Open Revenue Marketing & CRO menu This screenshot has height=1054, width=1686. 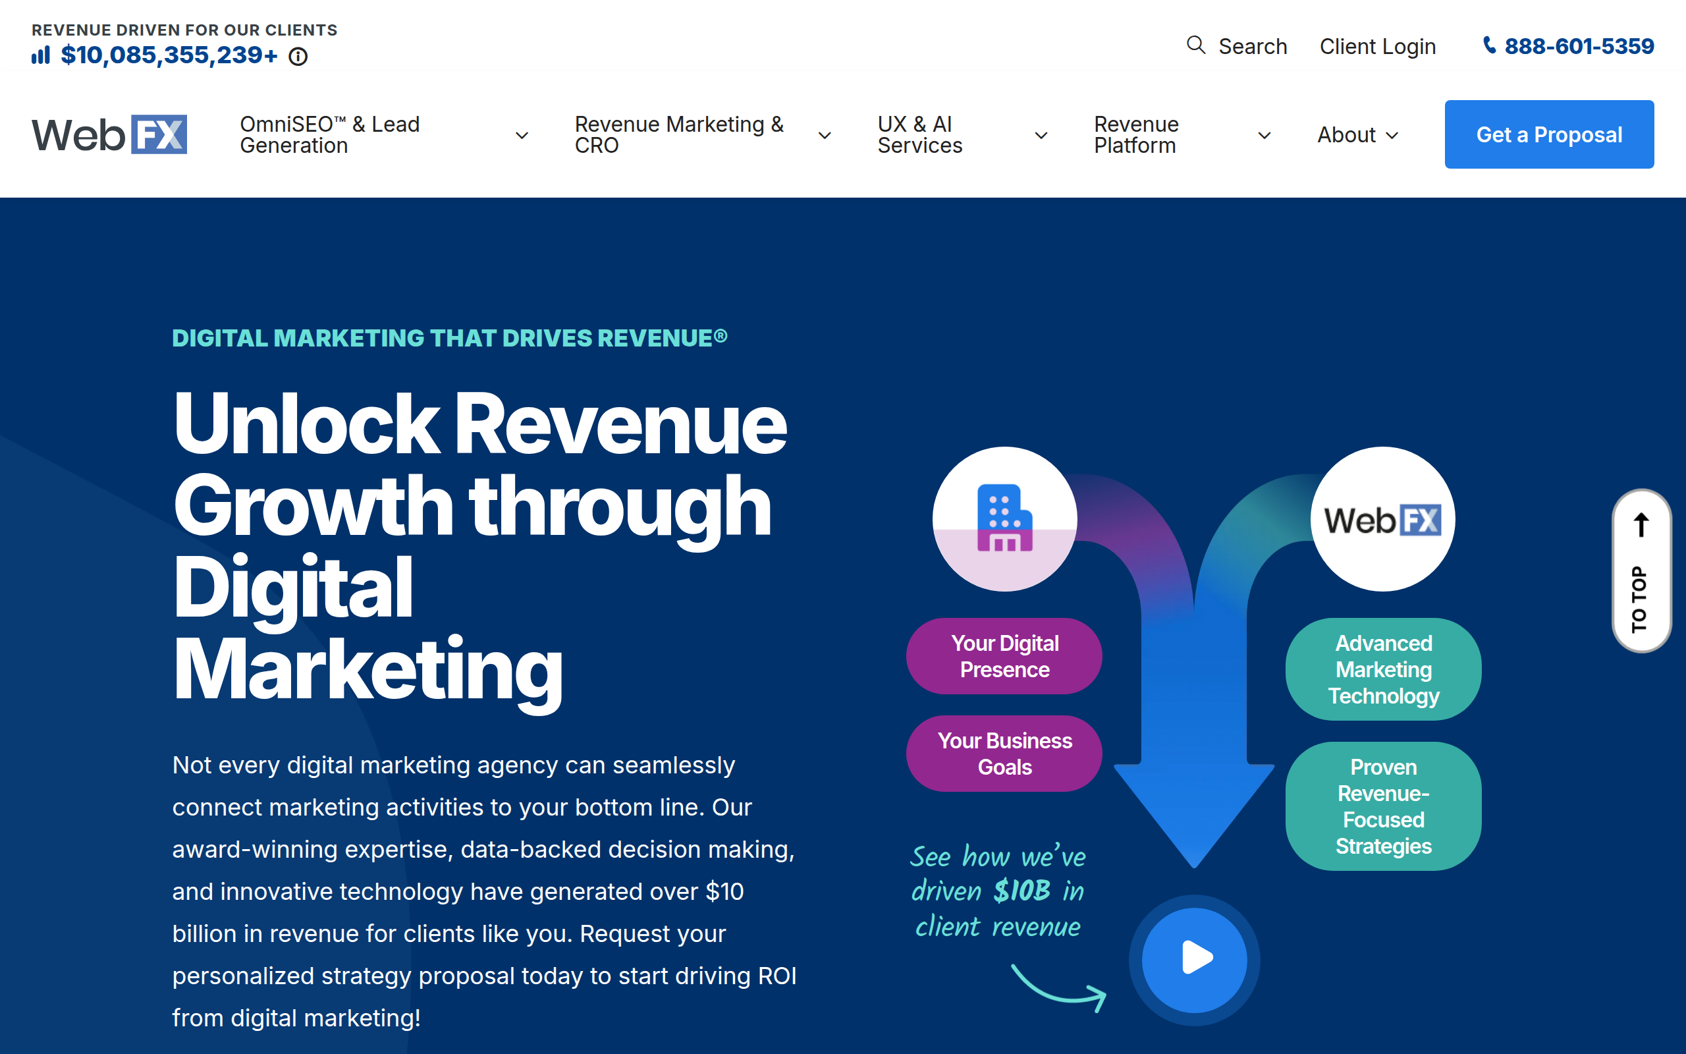coord(679,134)
